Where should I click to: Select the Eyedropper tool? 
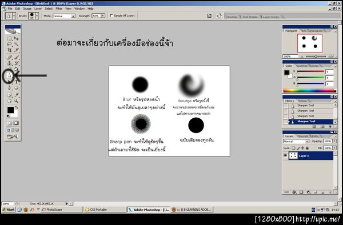pos(16,95)
